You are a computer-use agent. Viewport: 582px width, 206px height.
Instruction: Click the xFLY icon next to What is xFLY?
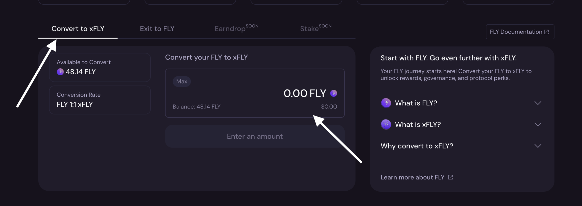pyautogui.click(x=386, y=124)
